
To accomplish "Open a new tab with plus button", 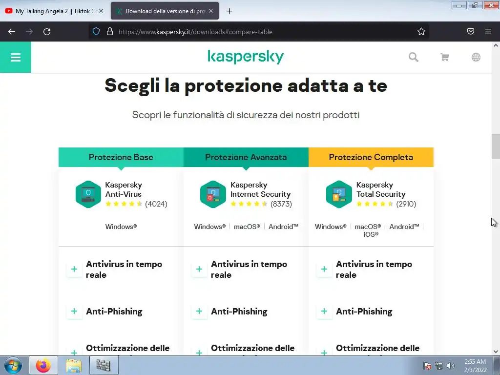I will (229, 11).
